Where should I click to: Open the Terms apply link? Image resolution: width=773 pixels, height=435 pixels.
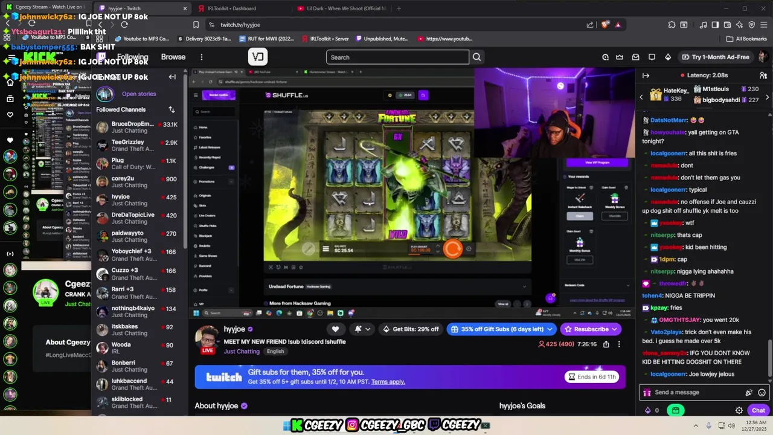(388, 382)
